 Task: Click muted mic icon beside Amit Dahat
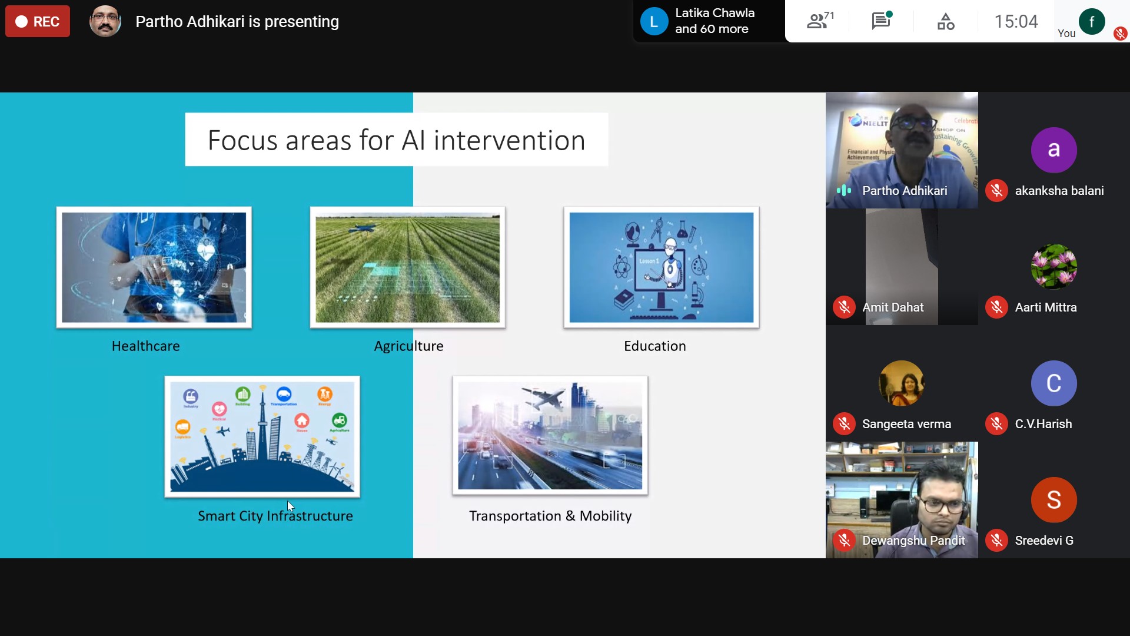point(844,307)
